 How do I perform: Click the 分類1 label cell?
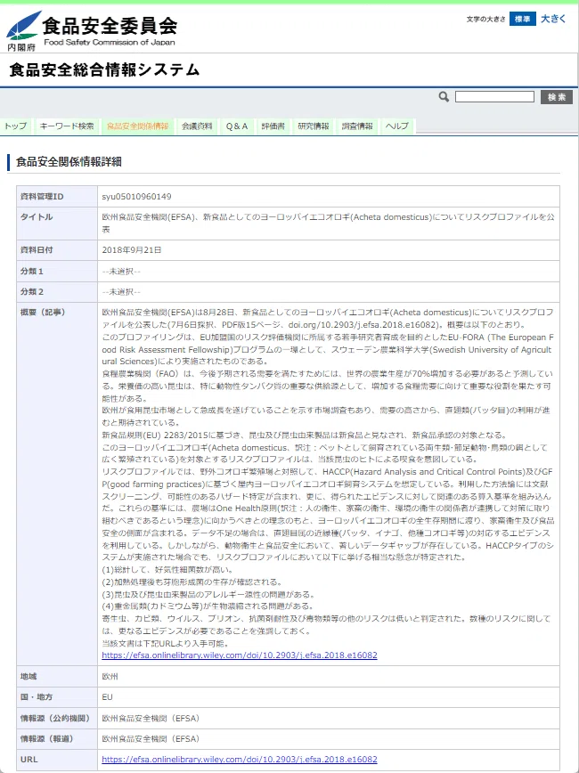point(57,271)
